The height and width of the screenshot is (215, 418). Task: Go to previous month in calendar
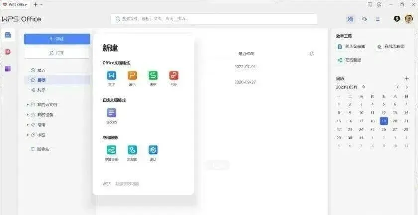(398, 87)
